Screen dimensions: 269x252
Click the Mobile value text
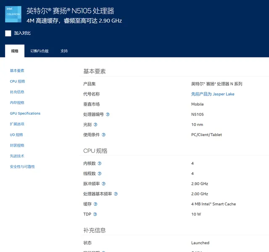pos(198,104)
